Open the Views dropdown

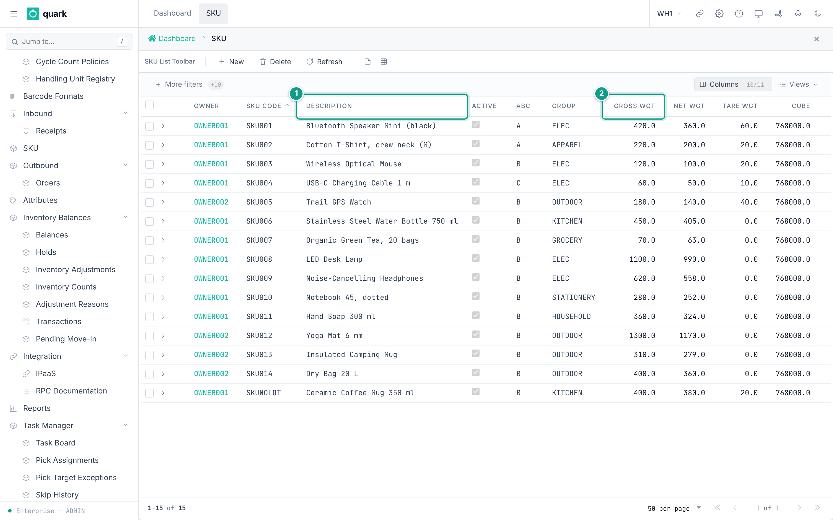coord(799,84)
